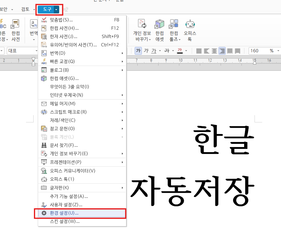
Task: Click the 오피스 커뮤니케이터 icon
Action: tap(44, 171)
